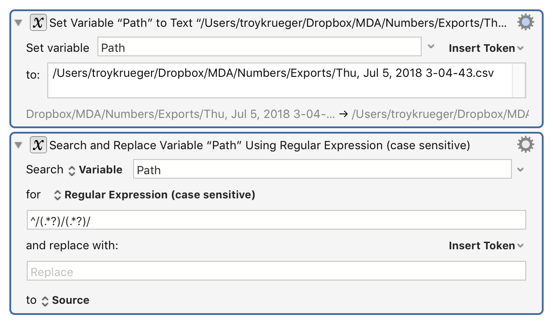Click the scrollbar of the to: text box
Screen dimensions: 553x327
(519, 80)
